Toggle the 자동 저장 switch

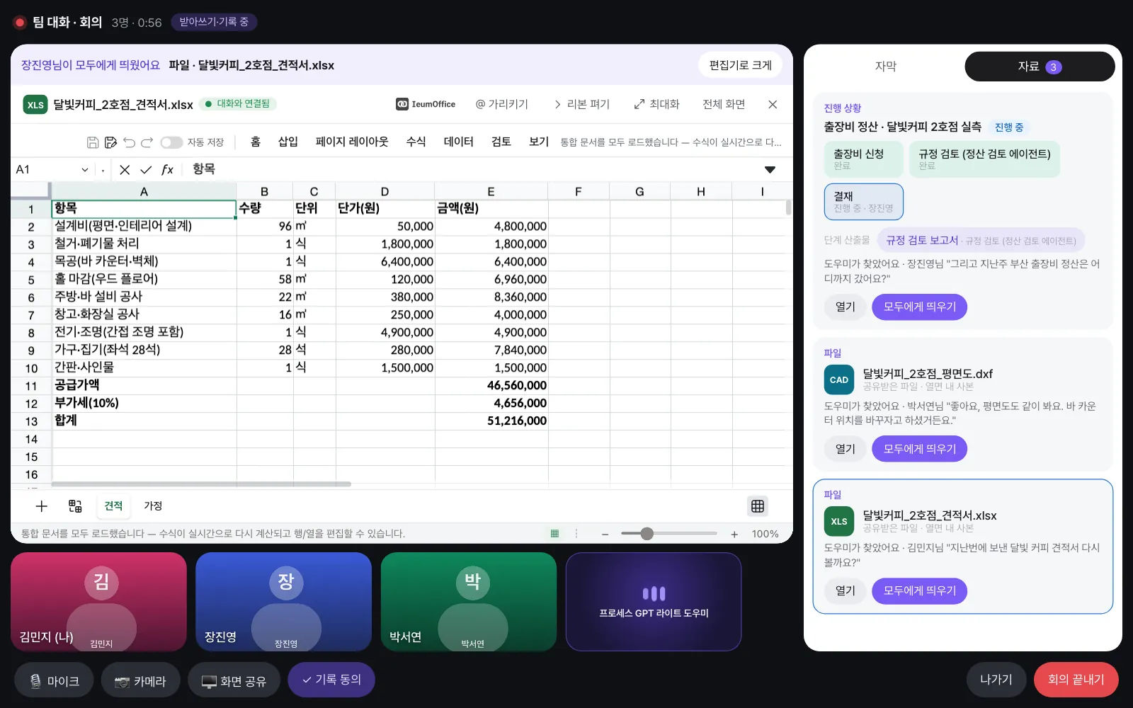tap(171, 142)
